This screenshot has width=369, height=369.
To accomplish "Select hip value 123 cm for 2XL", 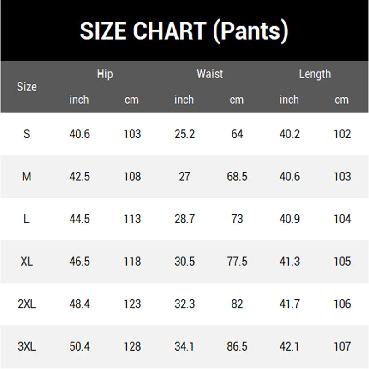I will [x=132, y=304].
